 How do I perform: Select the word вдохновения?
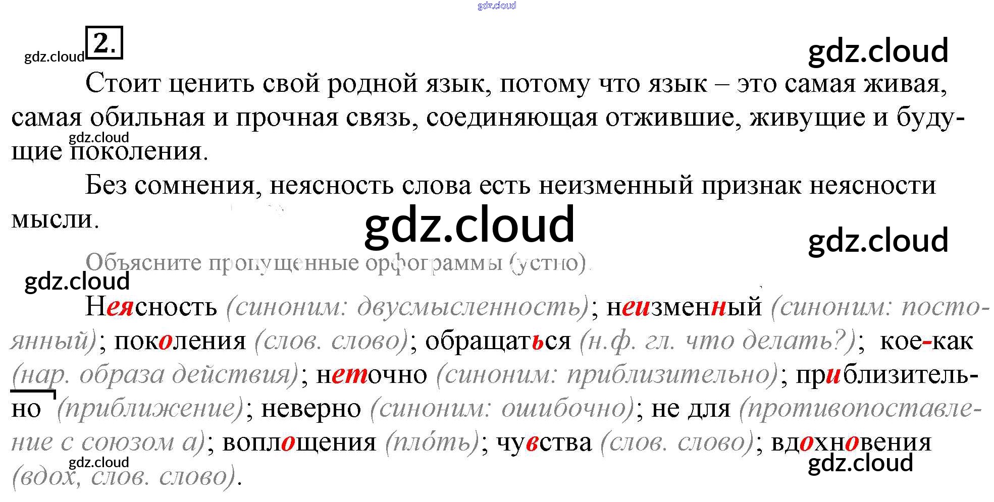tap(851, 442)
